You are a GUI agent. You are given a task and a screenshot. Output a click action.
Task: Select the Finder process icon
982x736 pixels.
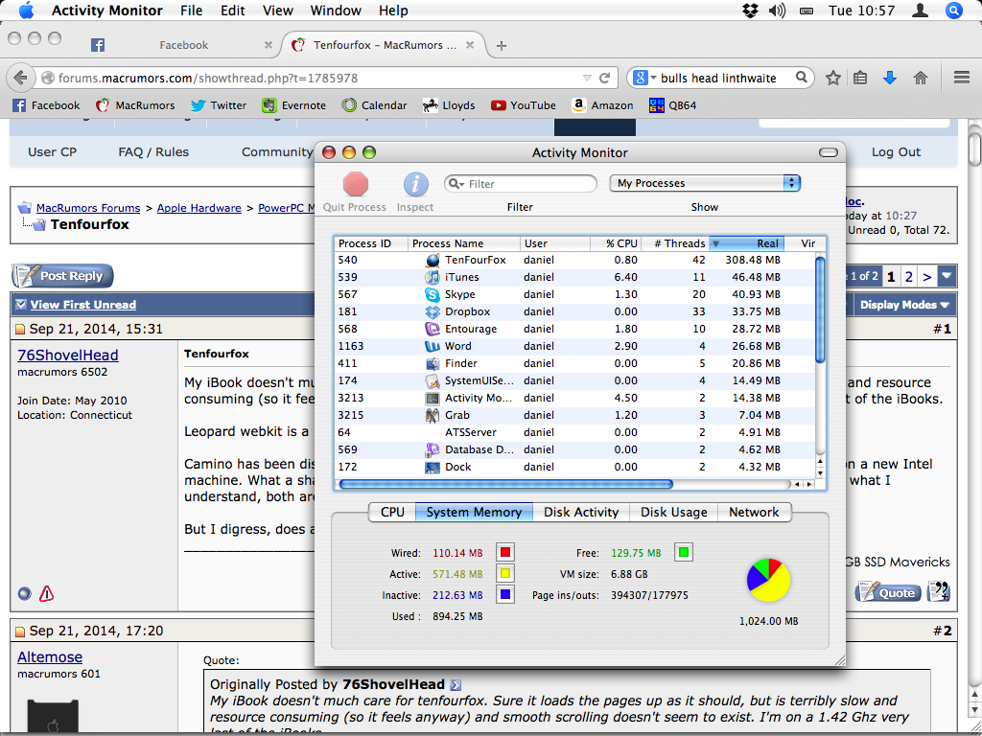click(433, 363)
